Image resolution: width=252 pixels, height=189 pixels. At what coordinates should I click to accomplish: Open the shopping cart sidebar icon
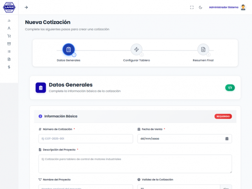(x=9, y=36)
